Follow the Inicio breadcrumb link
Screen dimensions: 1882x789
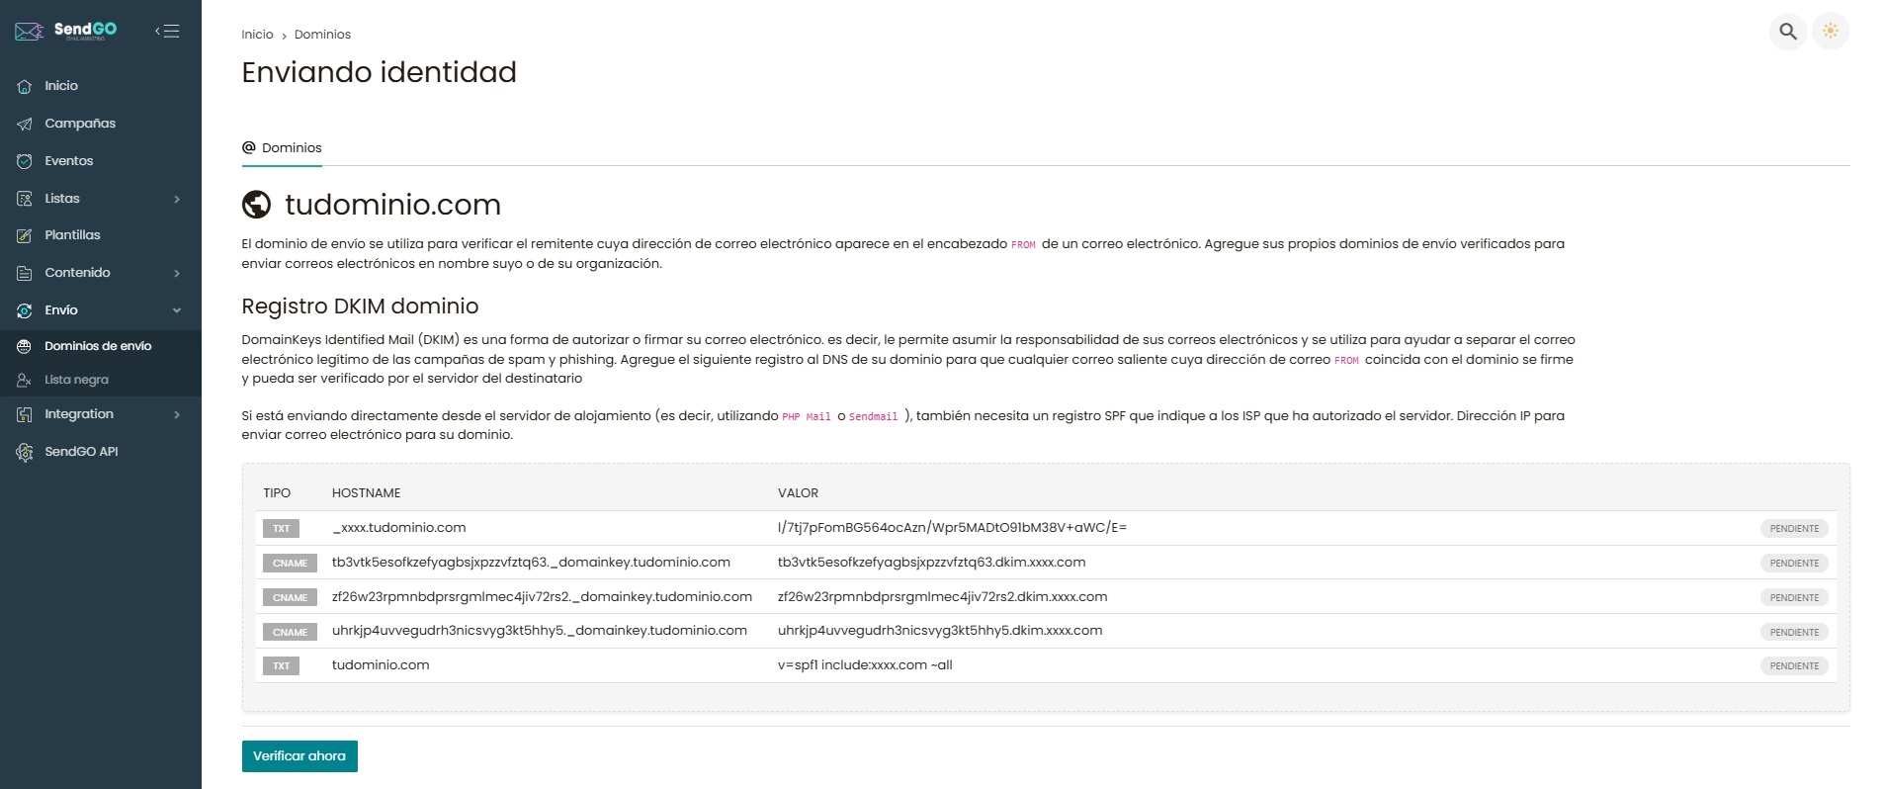[257, 35]
